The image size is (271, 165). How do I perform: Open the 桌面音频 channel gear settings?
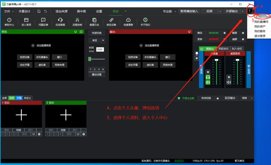point(229,77)
